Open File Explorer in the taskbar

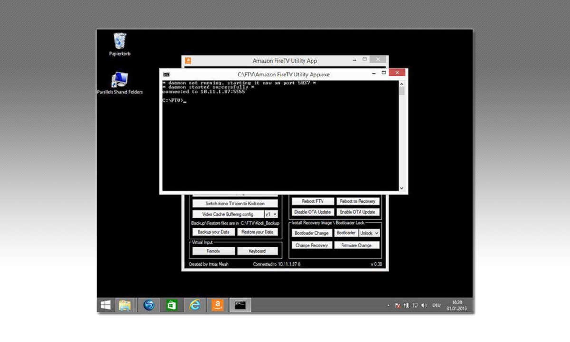point(125,305)
